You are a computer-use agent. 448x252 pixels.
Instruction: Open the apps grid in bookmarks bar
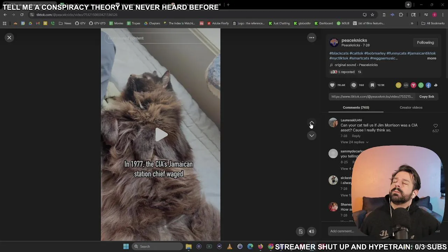[x=5, y=23]
